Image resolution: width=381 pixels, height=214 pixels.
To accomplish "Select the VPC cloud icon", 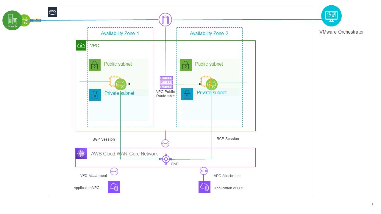I will [x=81, y=45].
